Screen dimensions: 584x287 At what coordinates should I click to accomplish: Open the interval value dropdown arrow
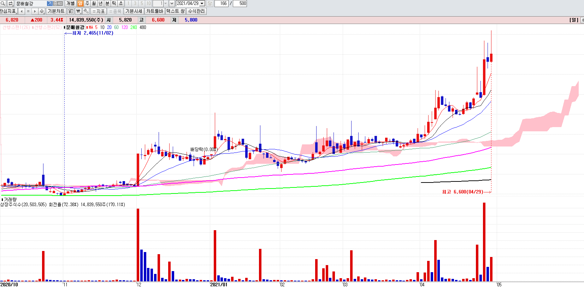pos(165,4)
